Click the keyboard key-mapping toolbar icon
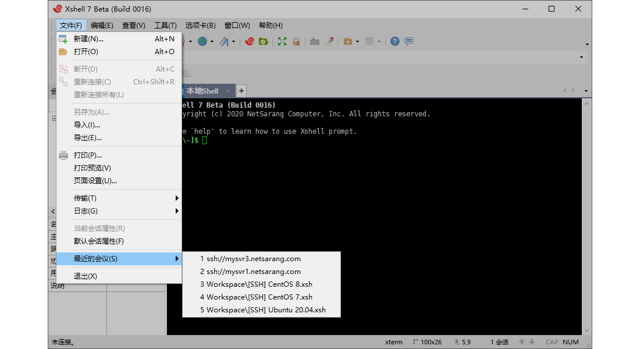 (x=315, y=41)
